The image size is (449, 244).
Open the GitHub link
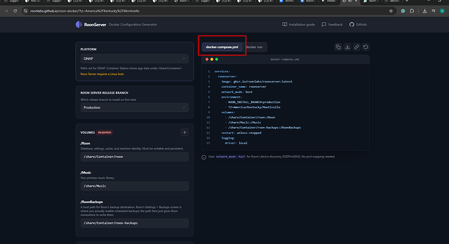click(x=358, y=24)
